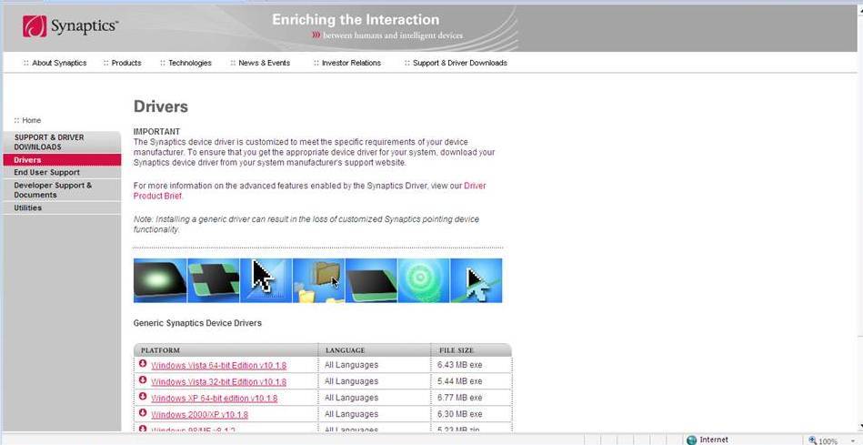This screenshot has height=445, width=863.
Task: Download Windows 2000/XP v10.1.8 driver
Action: point(199,415)
